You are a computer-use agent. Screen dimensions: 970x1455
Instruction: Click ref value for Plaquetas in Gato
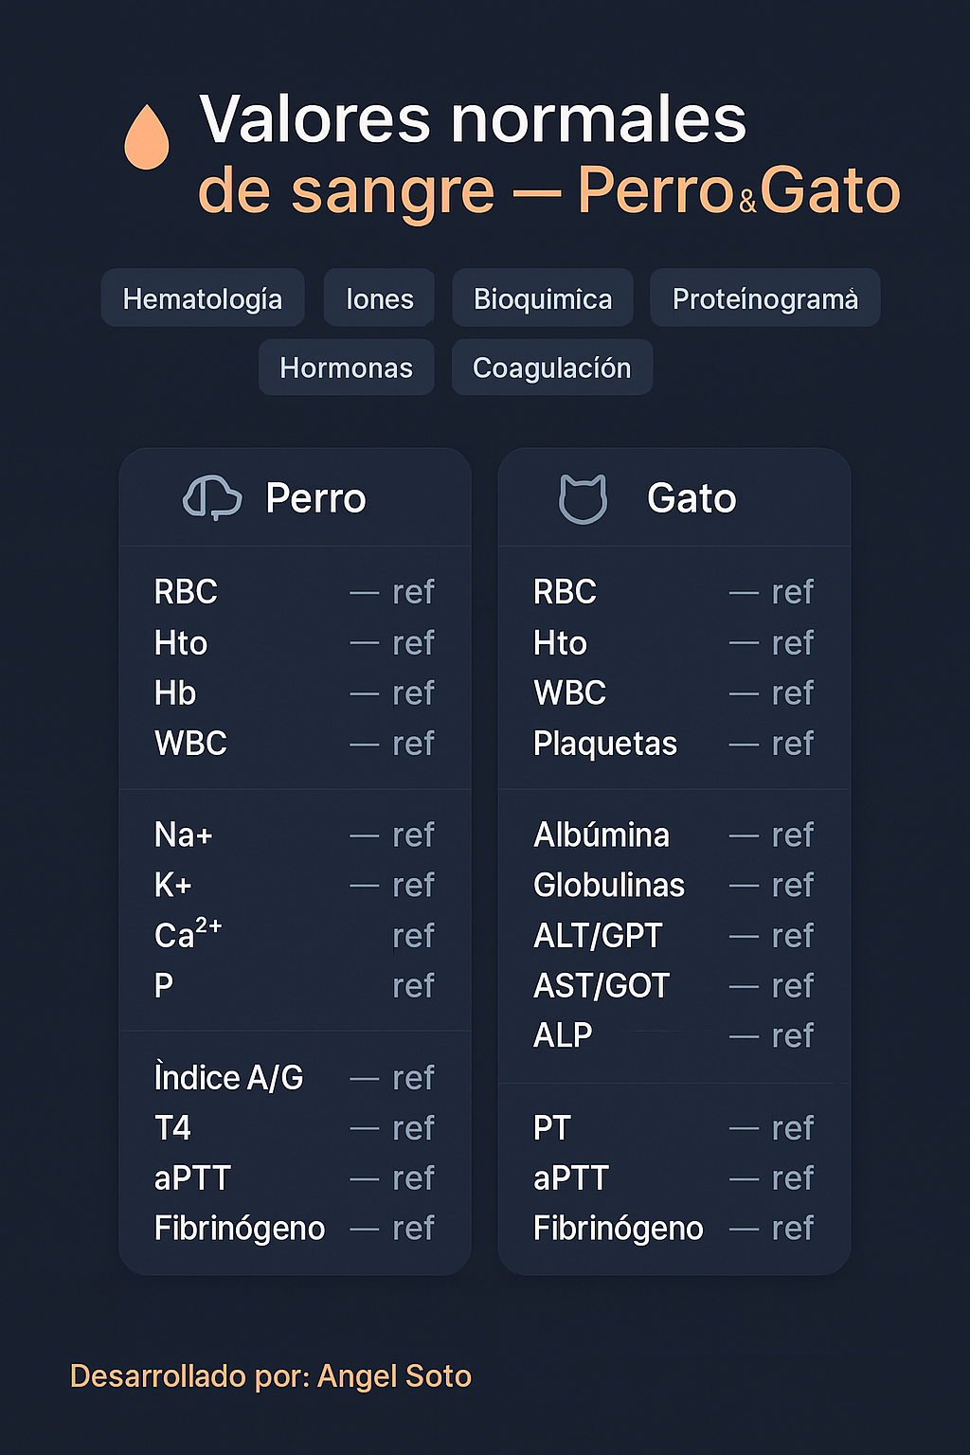point(792,744)
